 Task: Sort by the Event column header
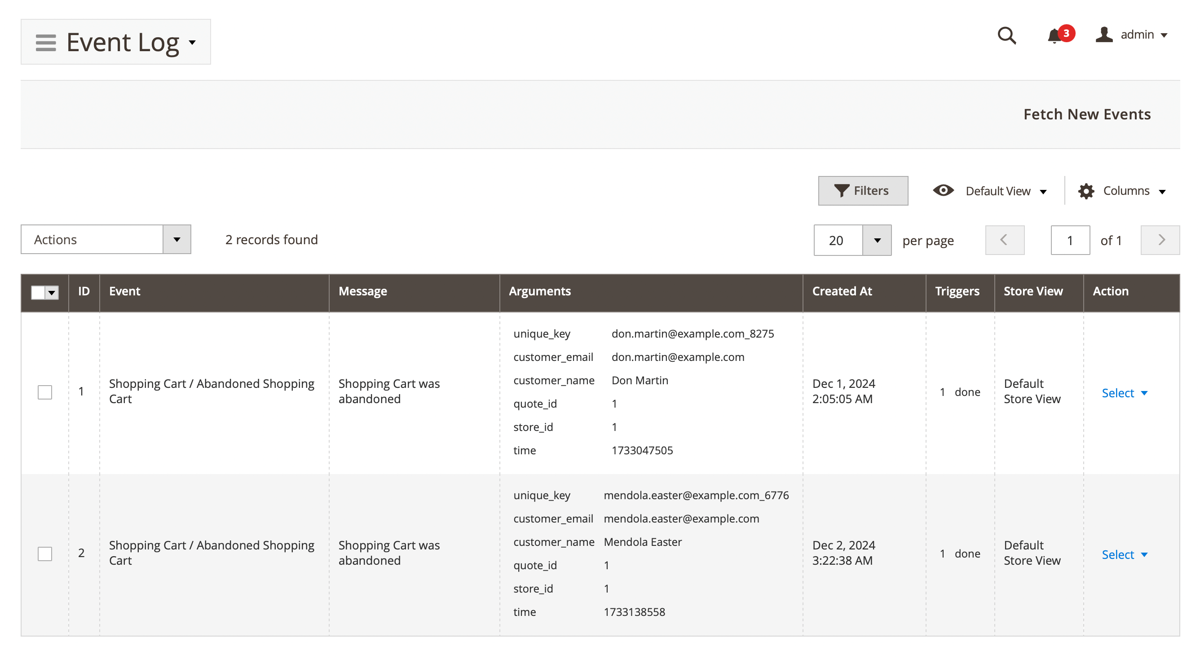tap(124, 291)
